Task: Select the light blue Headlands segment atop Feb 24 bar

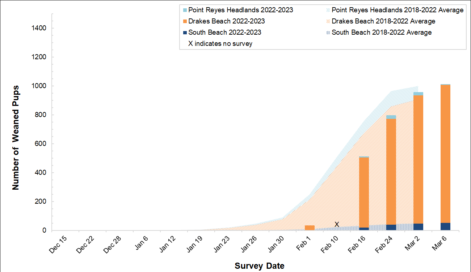Action: [391, 117]
